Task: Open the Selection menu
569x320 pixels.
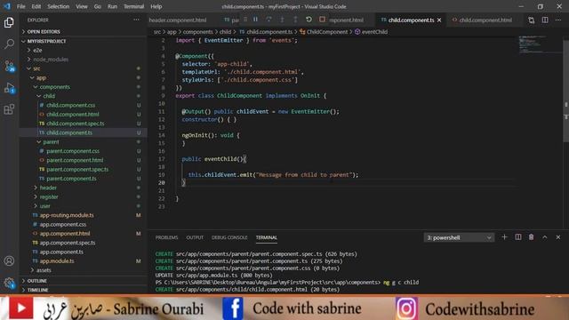Action: [x=58, y=6]
